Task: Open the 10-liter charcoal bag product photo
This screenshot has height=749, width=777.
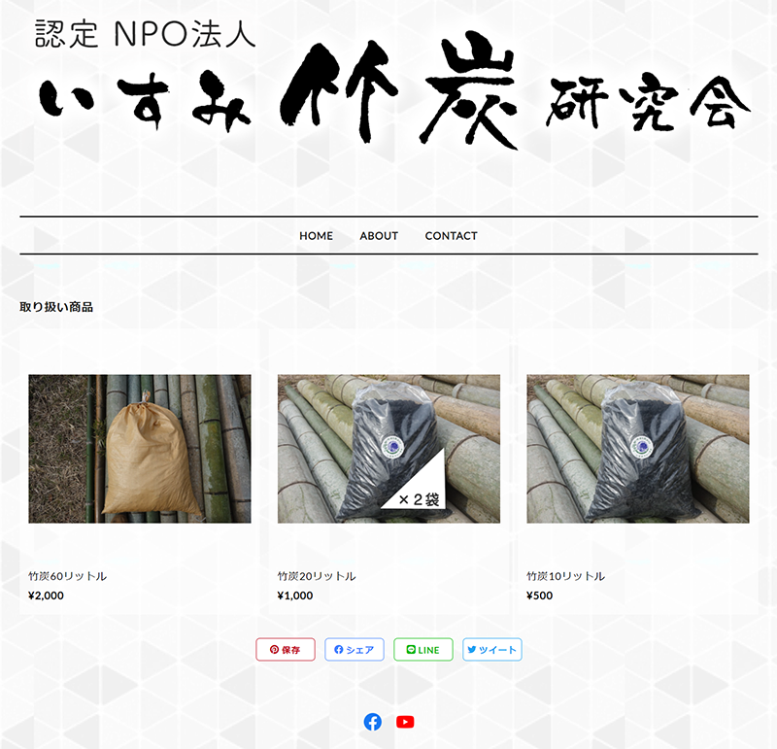Action: coord(638,449)
